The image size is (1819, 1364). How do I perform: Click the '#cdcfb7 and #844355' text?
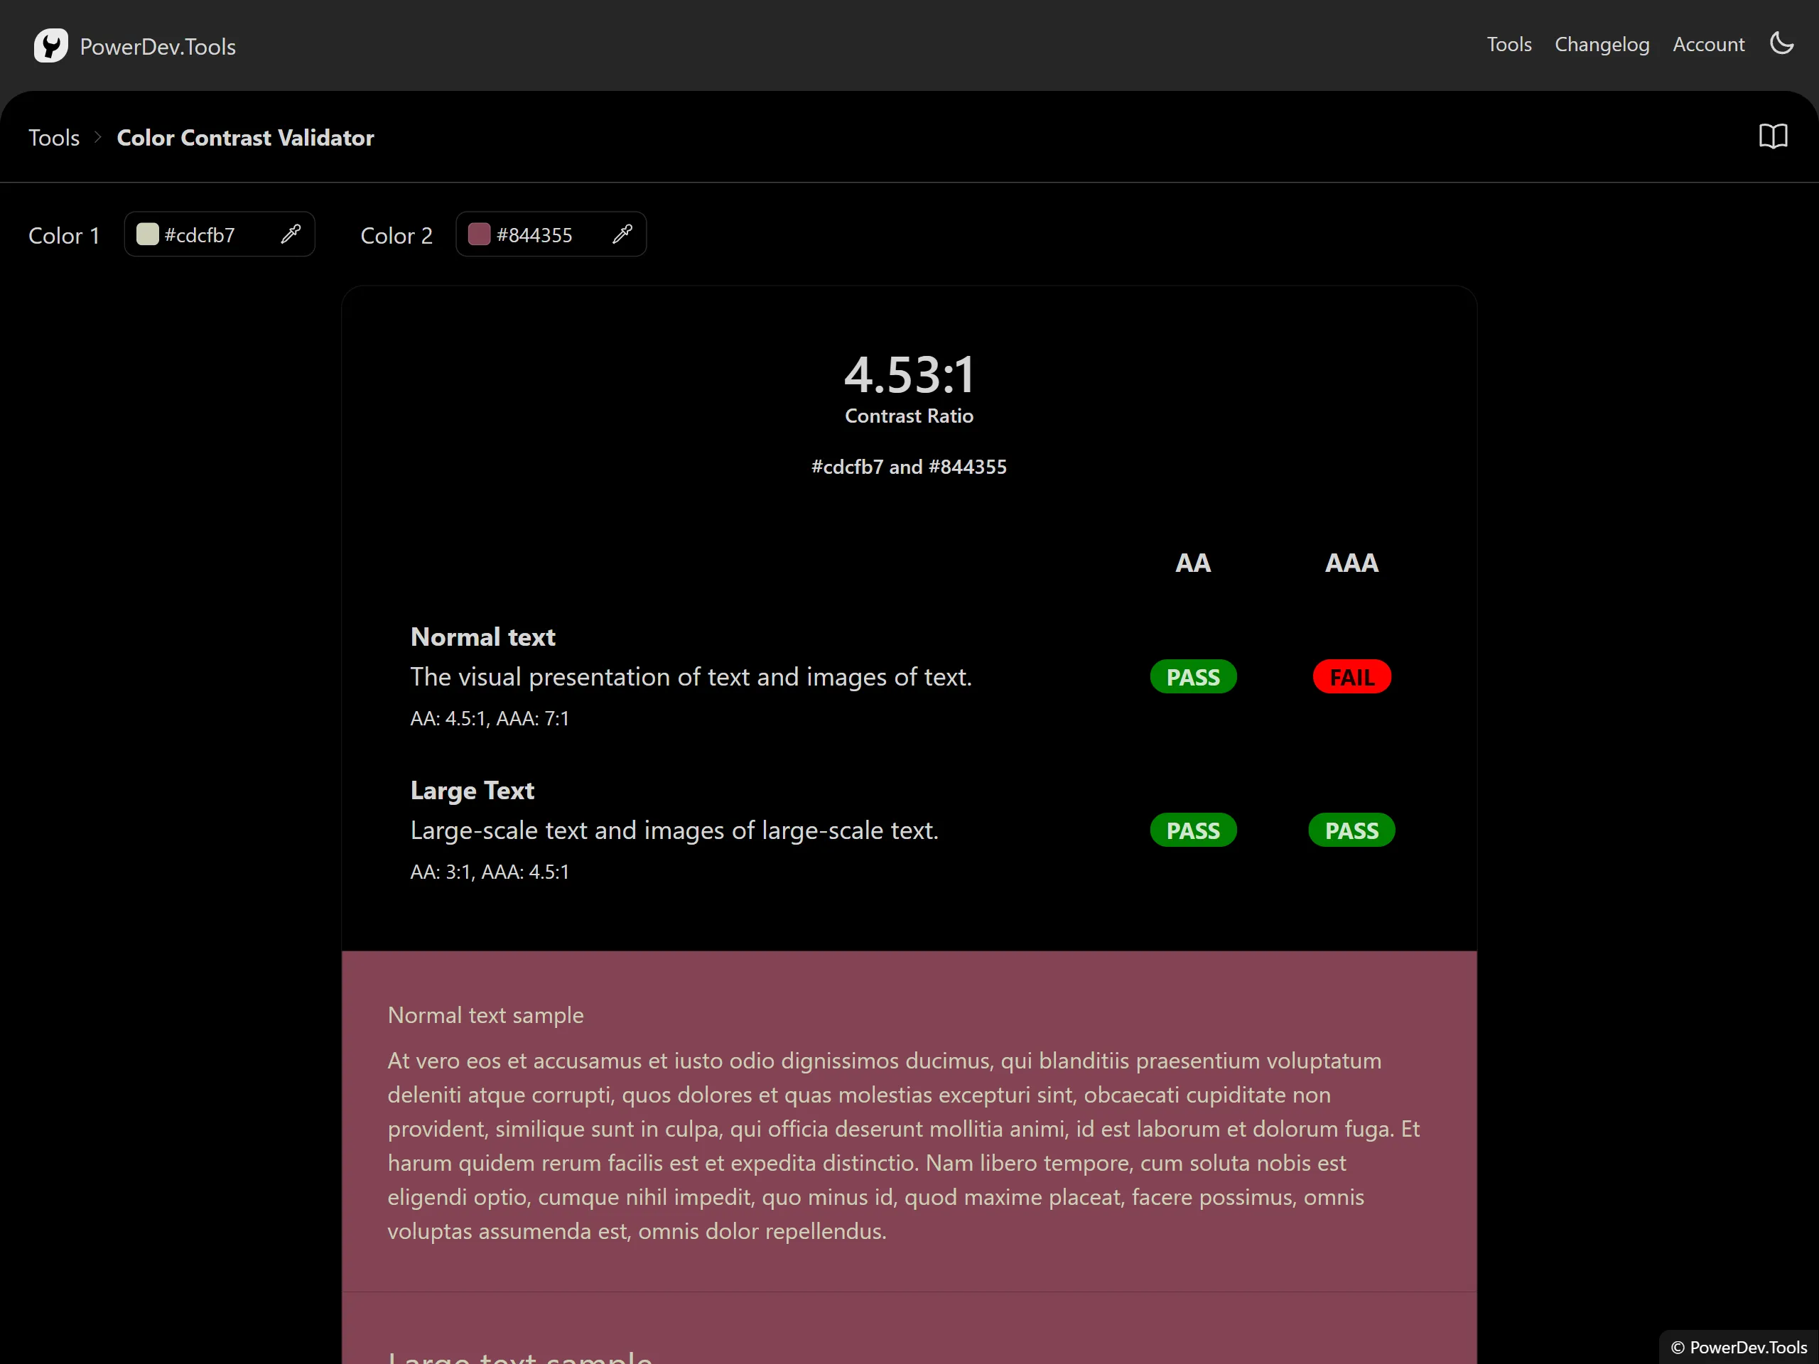[909, 467]
